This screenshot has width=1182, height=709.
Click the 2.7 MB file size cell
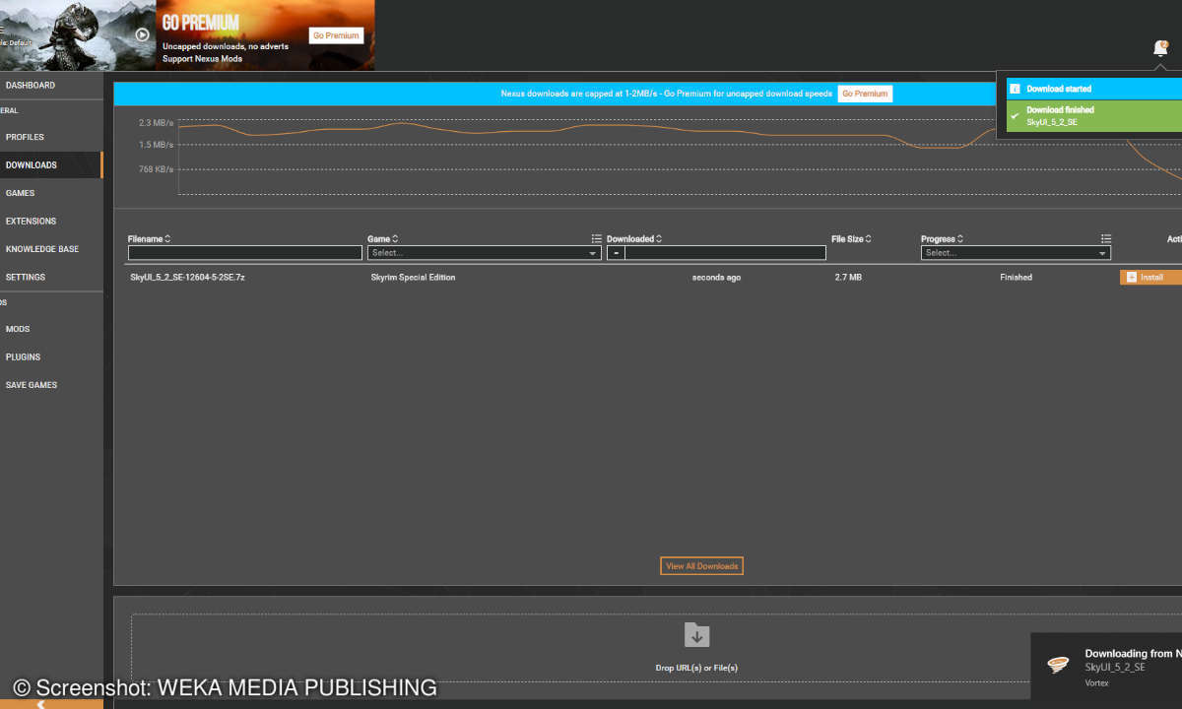click(848, 278)
